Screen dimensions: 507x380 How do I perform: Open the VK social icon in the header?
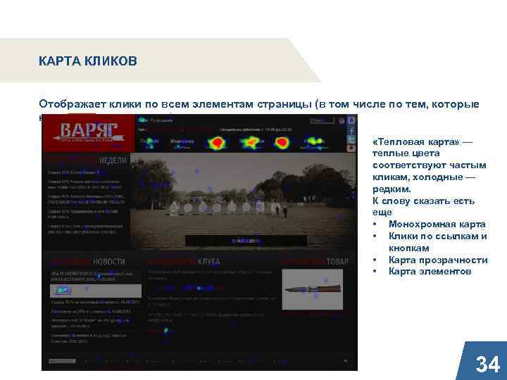pyautogui.click(x=351, y=120)
